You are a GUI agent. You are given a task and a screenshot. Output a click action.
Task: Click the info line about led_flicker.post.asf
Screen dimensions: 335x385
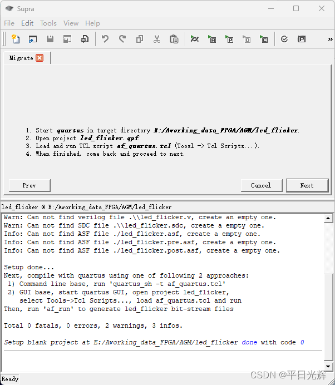point(142,250)
